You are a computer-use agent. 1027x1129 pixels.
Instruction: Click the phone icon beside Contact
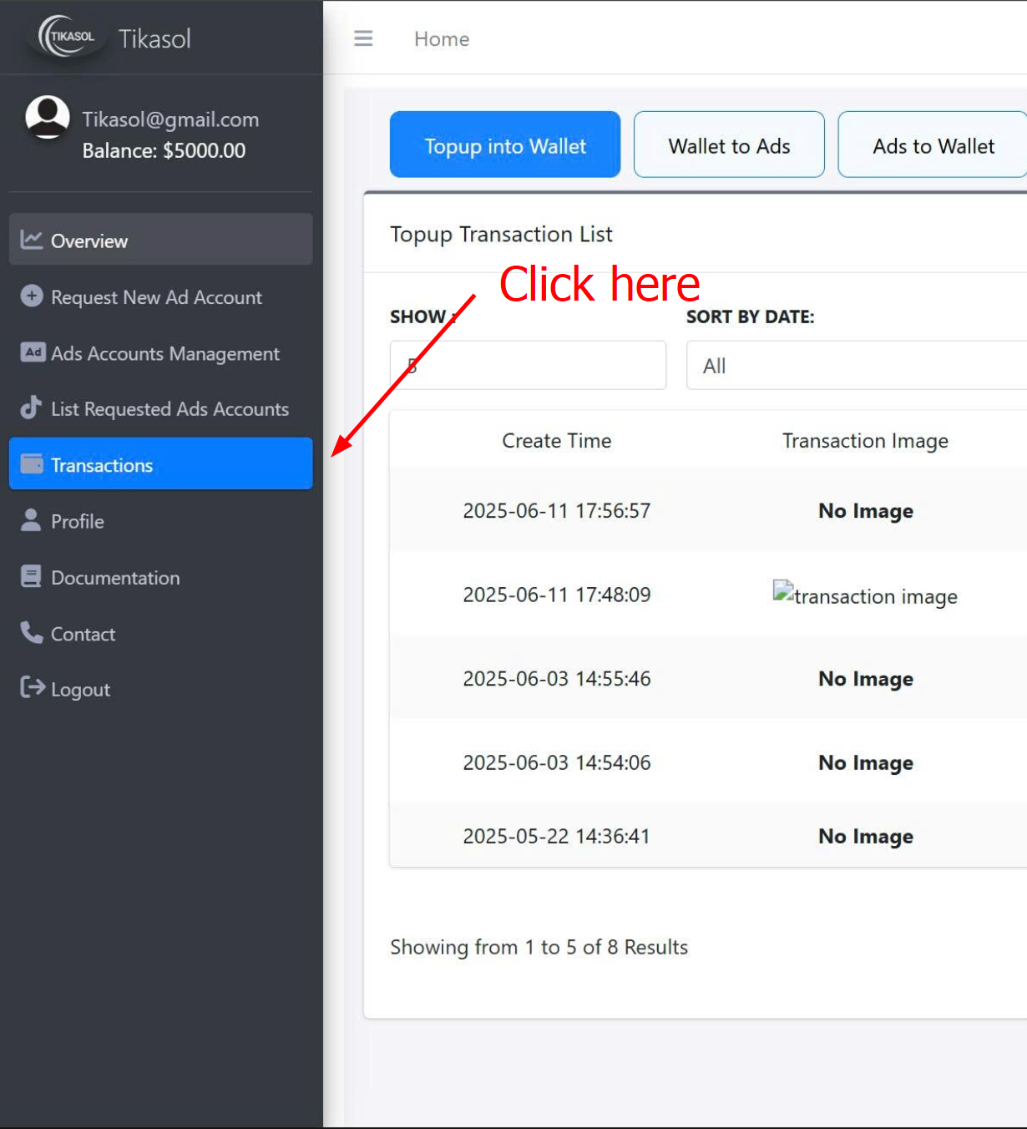coord(32,632)
